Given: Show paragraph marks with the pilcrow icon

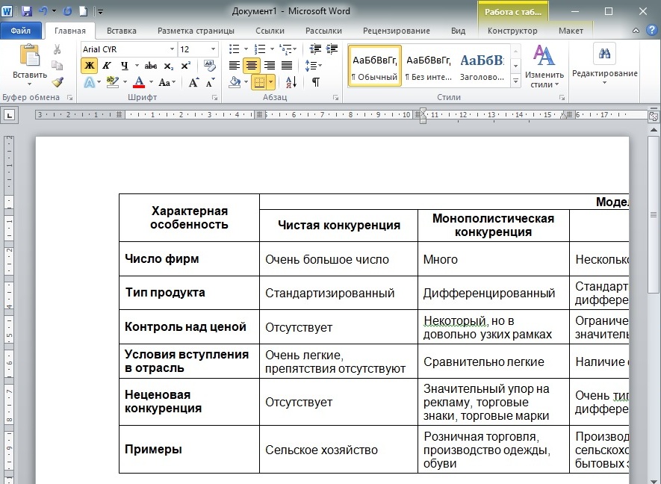Looking at the screenshot, I should pyautogui.click(x=316, y=82).
